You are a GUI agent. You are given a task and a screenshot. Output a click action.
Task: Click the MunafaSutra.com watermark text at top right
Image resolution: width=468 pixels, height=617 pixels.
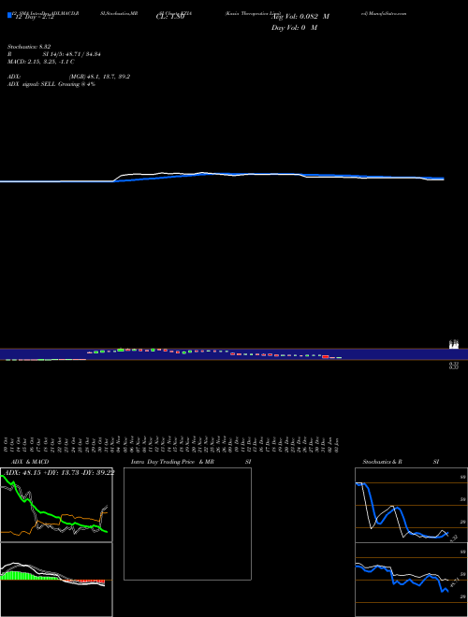click(384, 13)
